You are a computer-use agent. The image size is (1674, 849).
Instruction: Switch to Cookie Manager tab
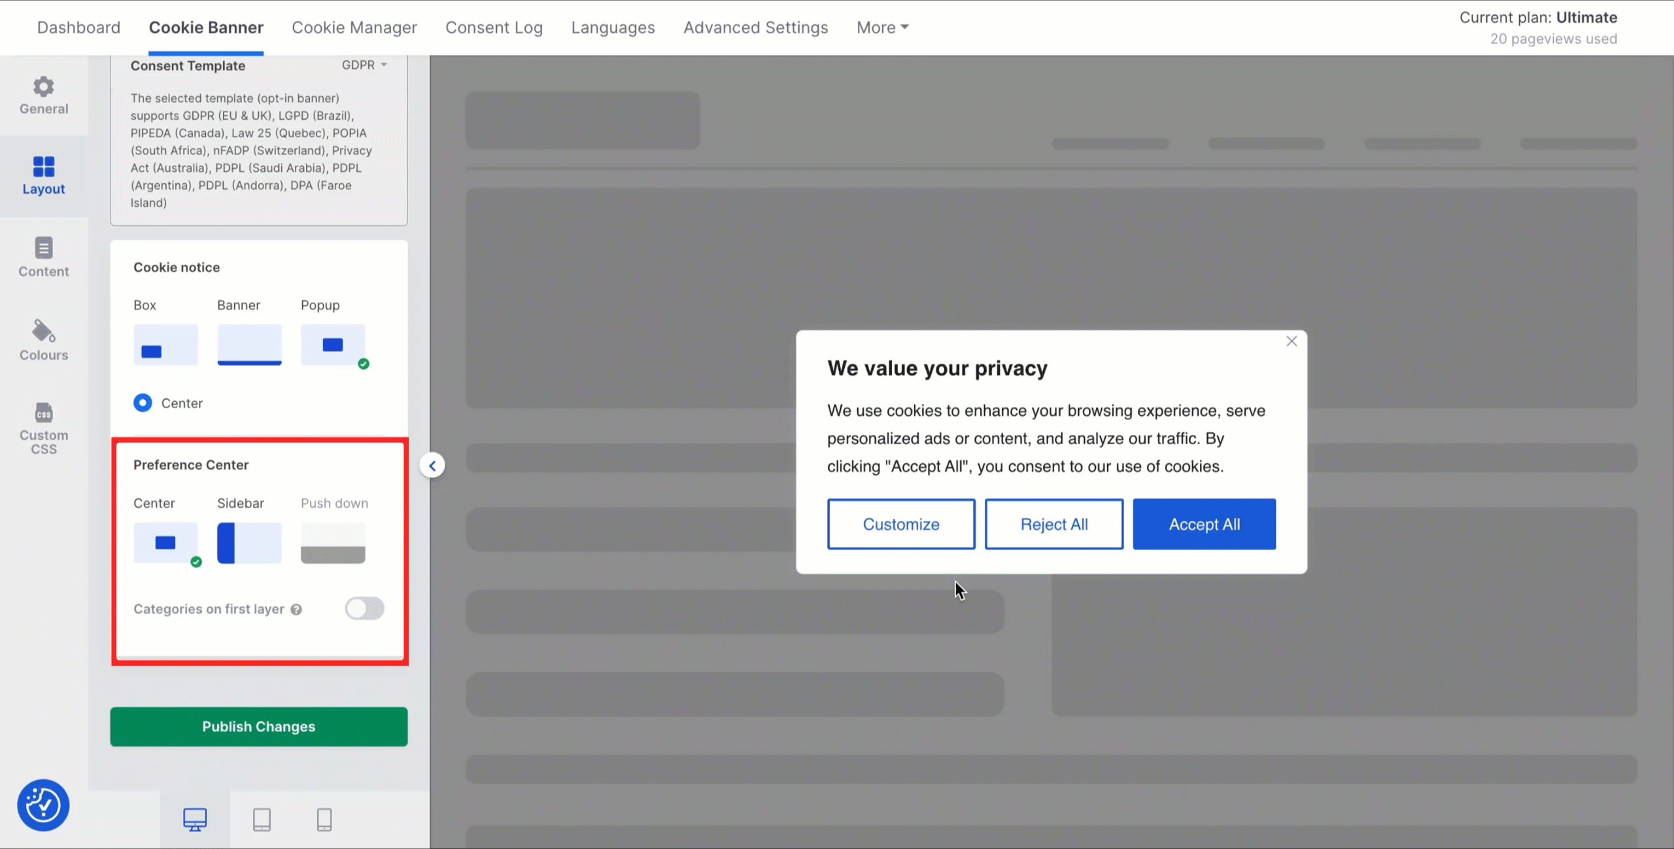click(x=354, y=27)
